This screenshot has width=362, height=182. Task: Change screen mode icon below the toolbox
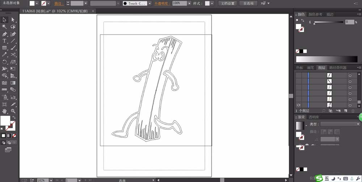8,150
